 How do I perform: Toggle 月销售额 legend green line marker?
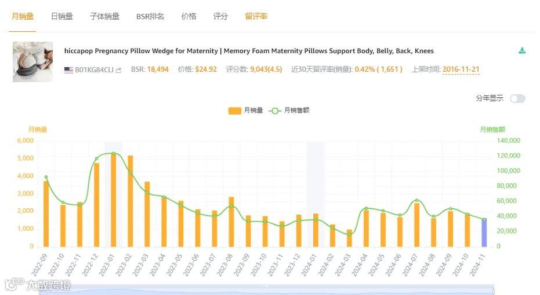coord(275,110)
